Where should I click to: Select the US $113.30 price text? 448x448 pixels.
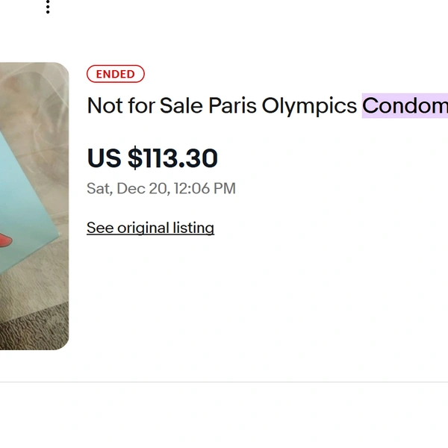(x=152, y=158)
